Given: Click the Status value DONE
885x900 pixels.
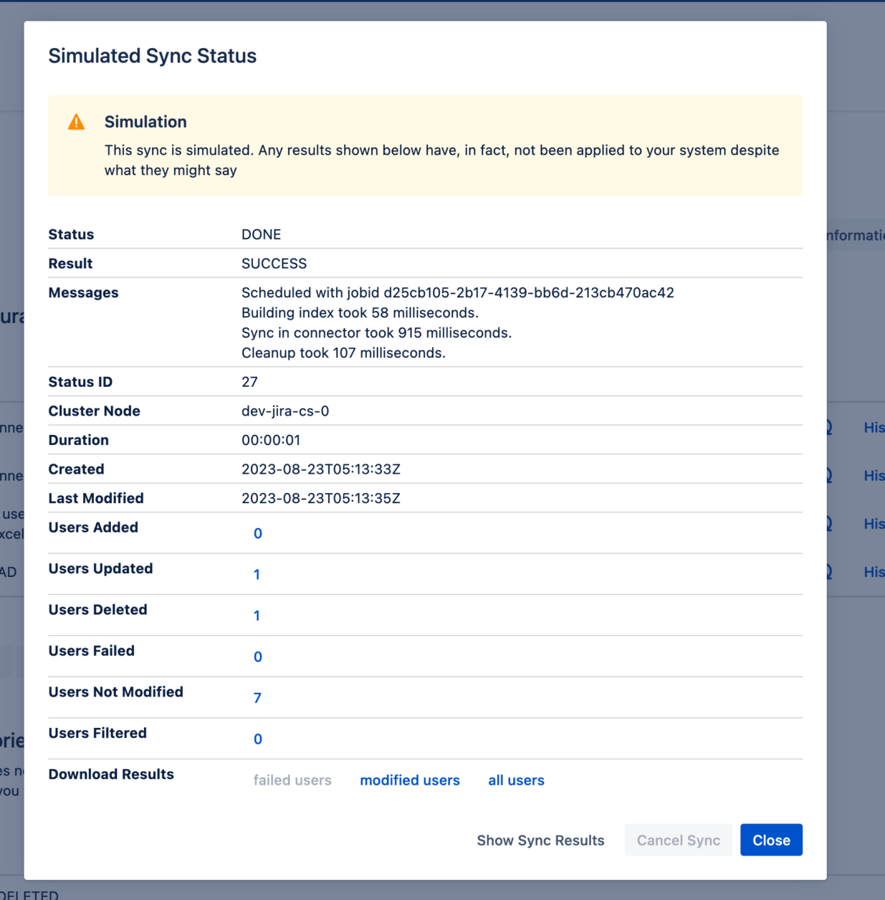Looking at the screenshot, I should [261, 234].
